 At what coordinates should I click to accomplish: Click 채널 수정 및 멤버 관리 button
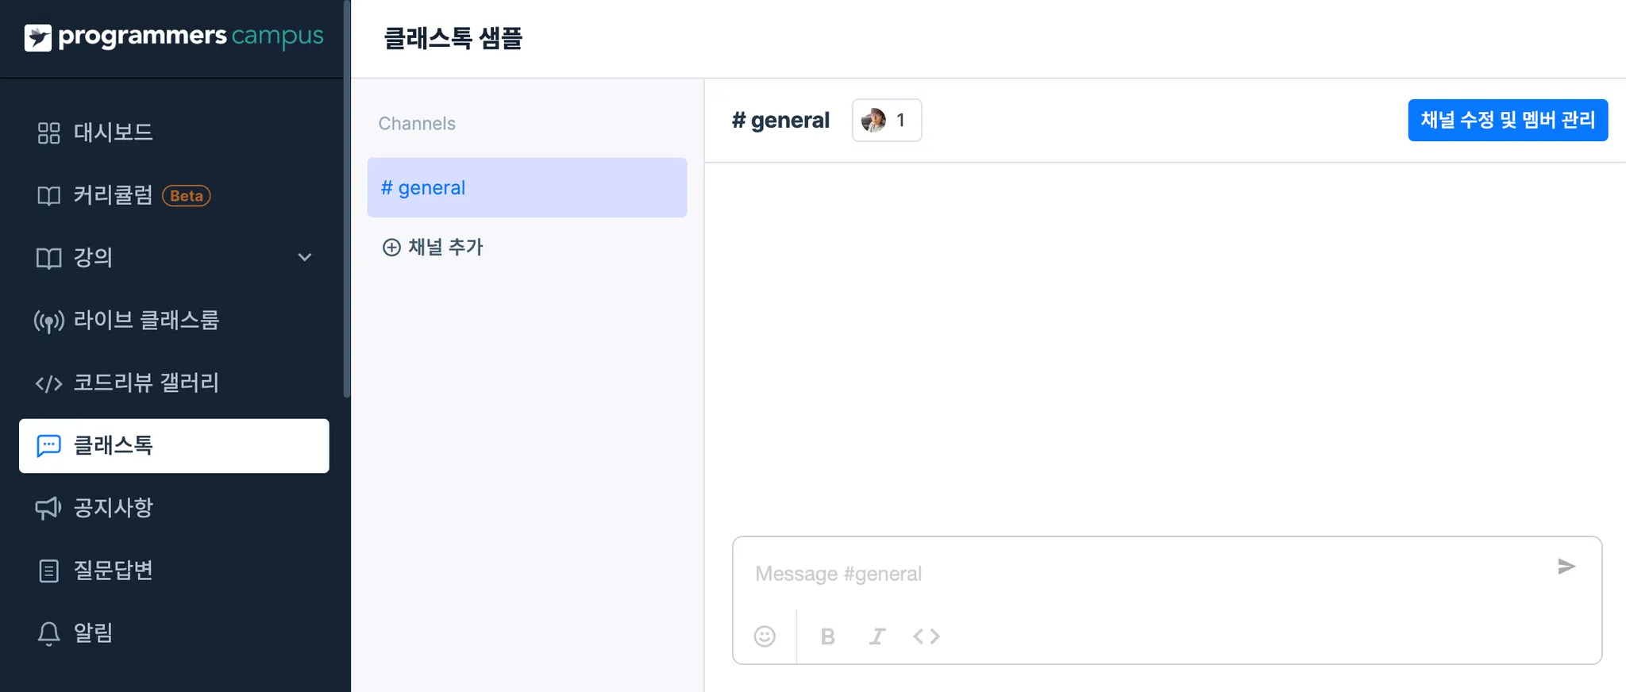(1507, 120)
